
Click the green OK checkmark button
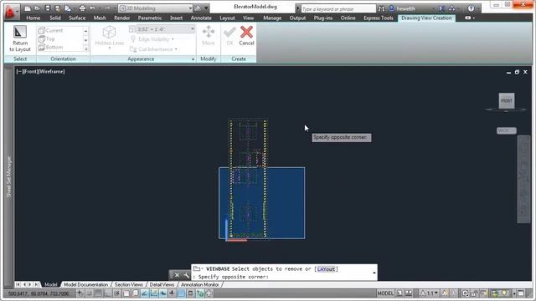point(229,36)
